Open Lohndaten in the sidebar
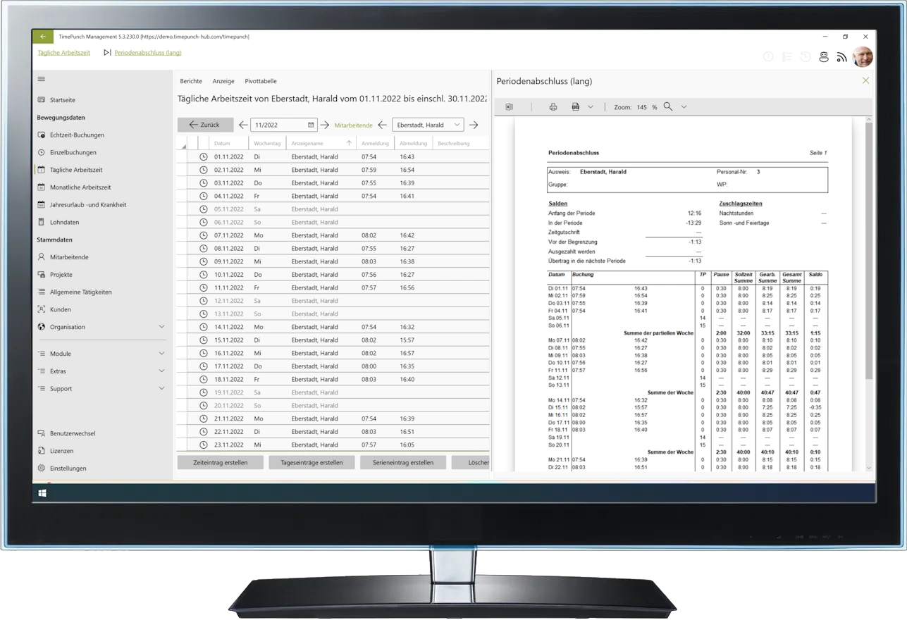907x620 pixels. [x=58, y=223]
